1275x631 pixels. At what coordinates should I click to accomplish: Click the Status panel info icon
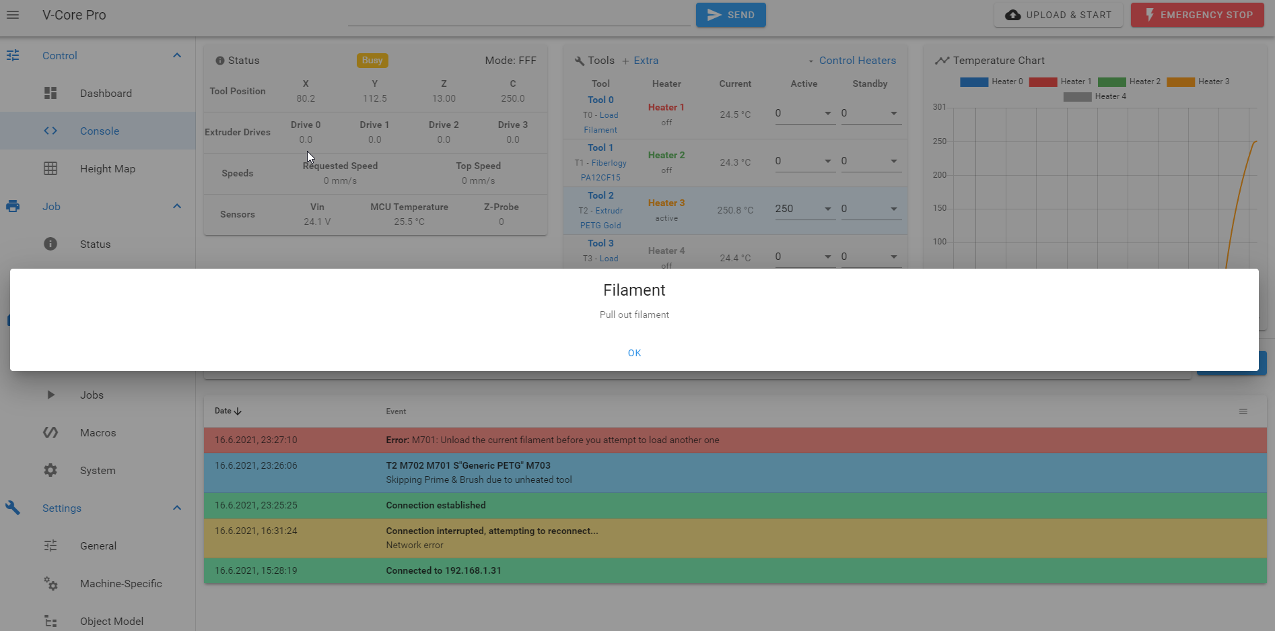pyautogui.click(x=219, y=61)
